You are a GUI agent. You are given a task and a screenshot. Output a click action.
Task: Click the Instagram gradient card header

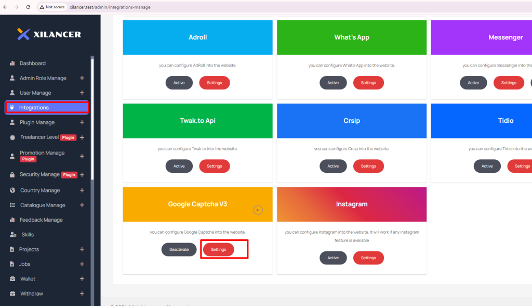tap(352, 204)
